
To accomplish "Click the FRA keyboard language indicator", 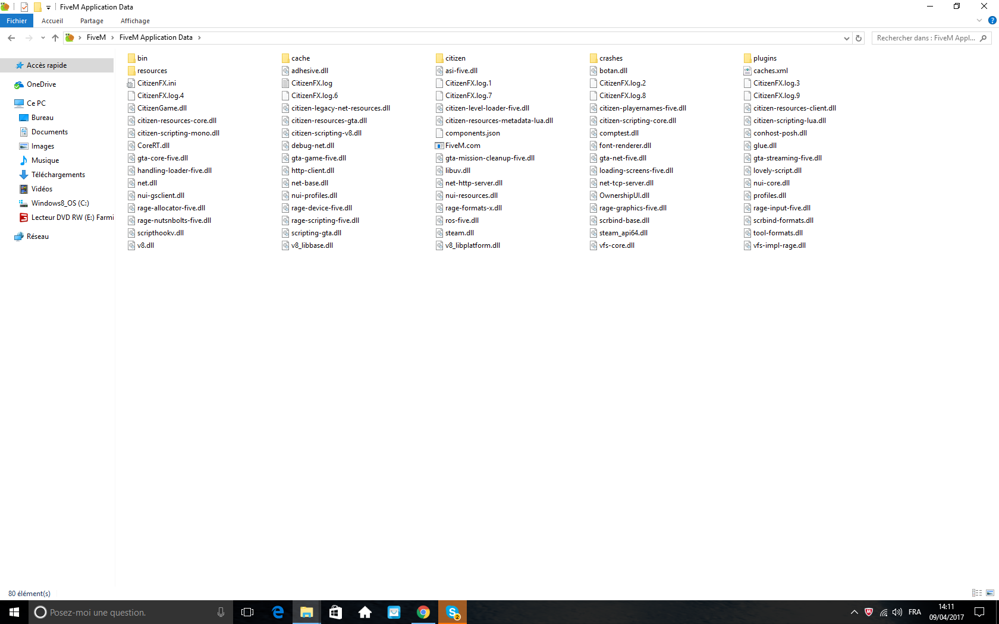I will click(915, 612).
